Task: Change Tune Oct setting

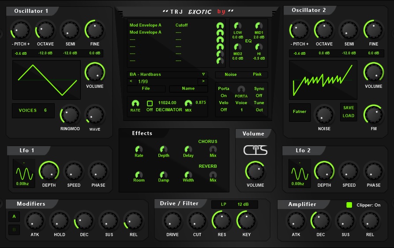Action: tap(259, 110)
